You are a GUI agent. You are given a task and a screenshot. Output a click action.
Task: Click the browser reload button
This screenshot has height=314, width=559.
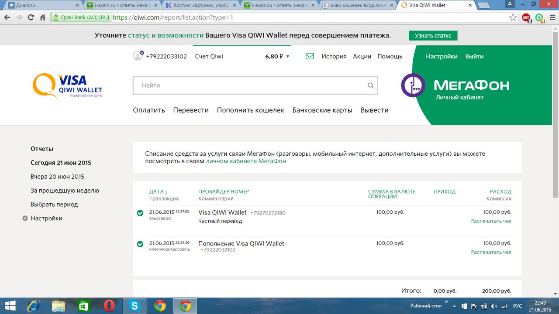[31, 18]
